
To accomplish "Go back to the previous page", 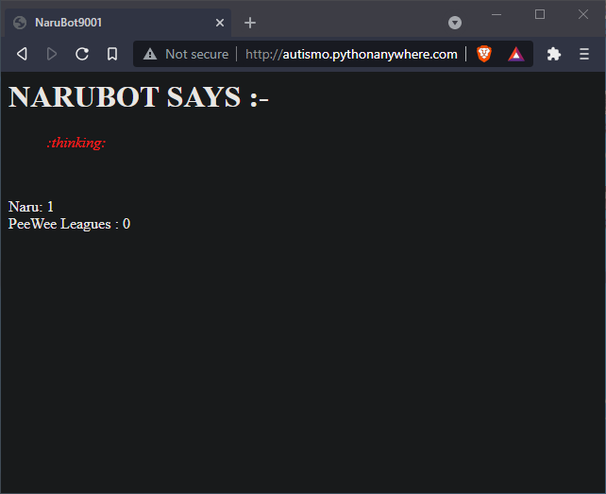I will coord(22,54).
